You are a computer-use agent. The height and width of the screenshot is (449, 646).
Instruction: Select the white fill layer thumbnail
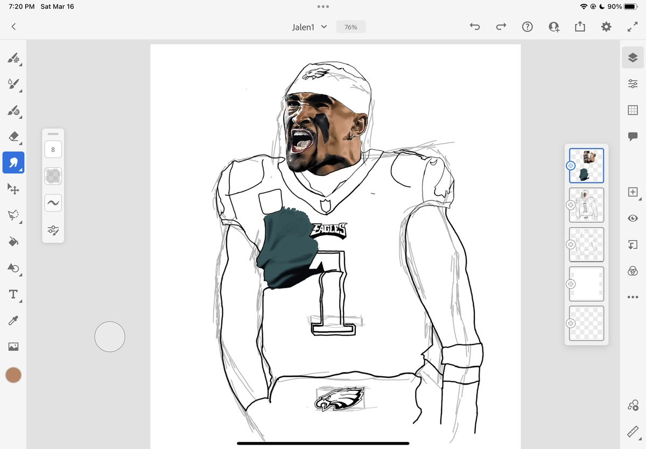pos(586,284)
